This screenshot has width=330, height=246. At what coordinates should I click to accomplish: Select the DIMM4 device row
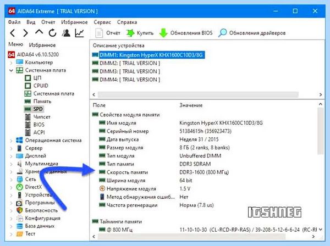[126, 80]
